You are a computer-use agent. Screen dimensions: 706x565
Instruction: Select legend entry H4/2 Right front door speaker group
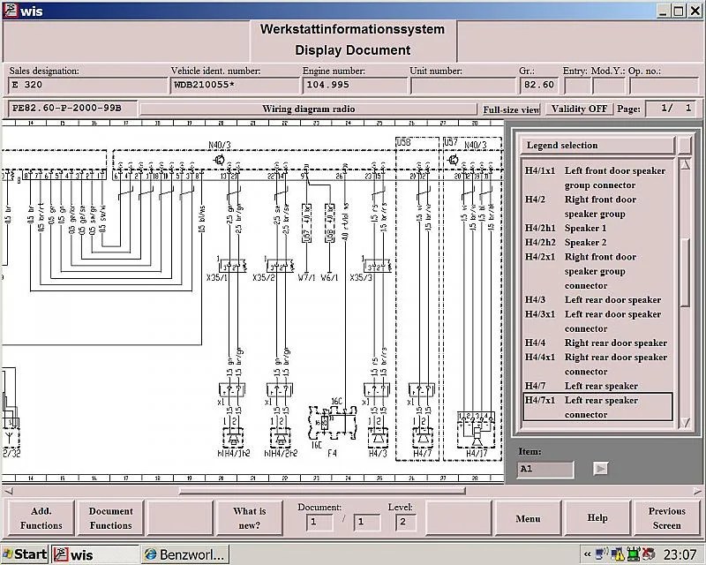click(x=598, y=207)
